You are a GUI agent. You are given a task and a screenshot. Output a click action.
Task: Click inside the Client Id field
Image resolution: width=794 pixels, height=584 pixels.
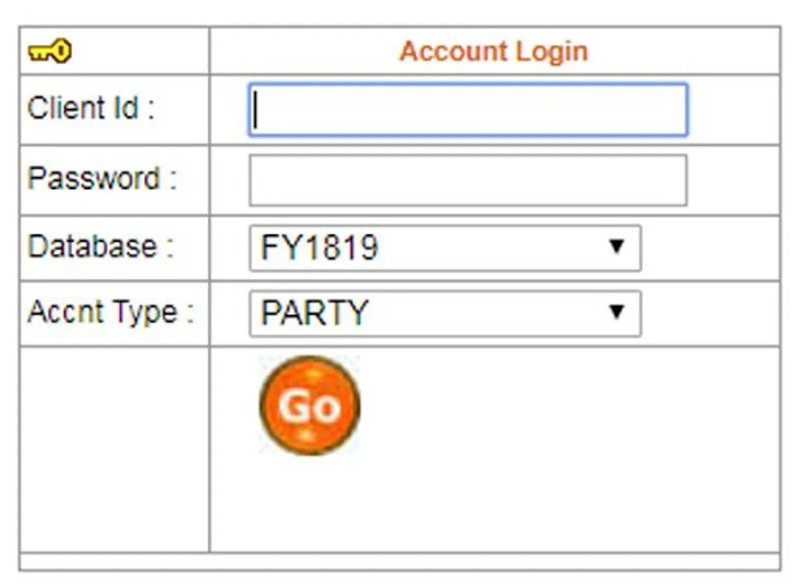click(467, 110)
